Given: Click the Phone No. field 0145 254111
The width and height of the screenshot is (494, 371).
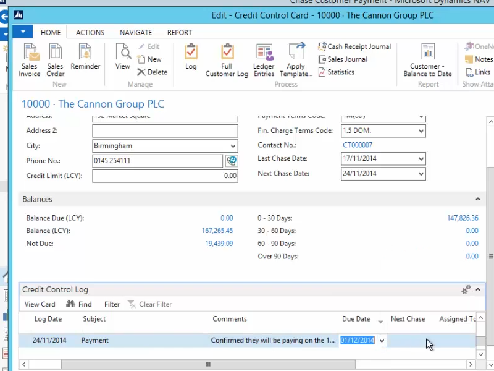Looking at the screenshot, I should [157, 161].
